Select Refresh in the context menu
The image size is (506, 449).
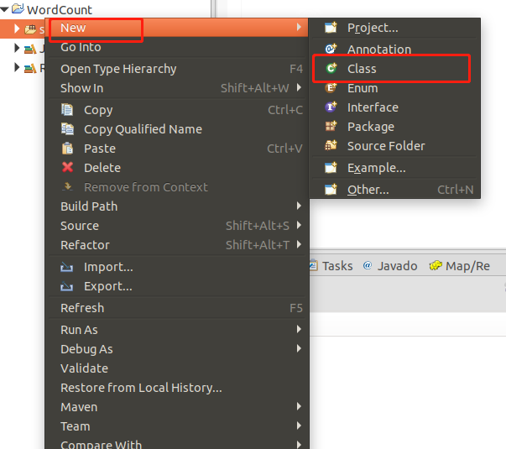click(177, 308)
